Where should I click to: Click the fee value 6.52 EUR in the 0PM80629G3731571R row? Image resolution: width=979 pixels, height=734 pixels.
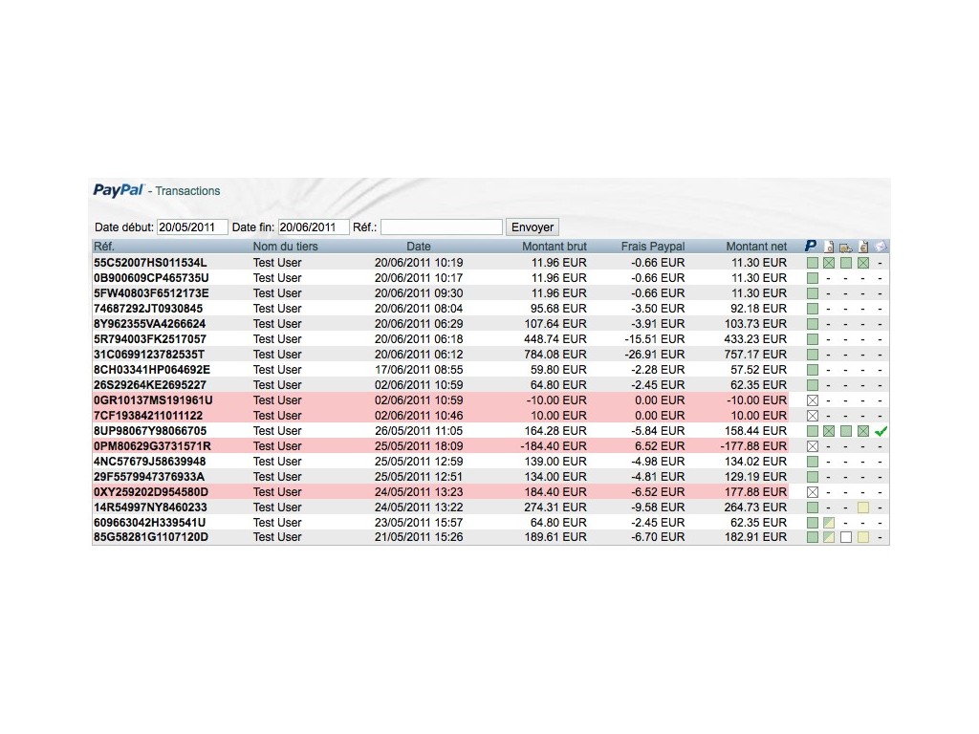click(660, 446)
